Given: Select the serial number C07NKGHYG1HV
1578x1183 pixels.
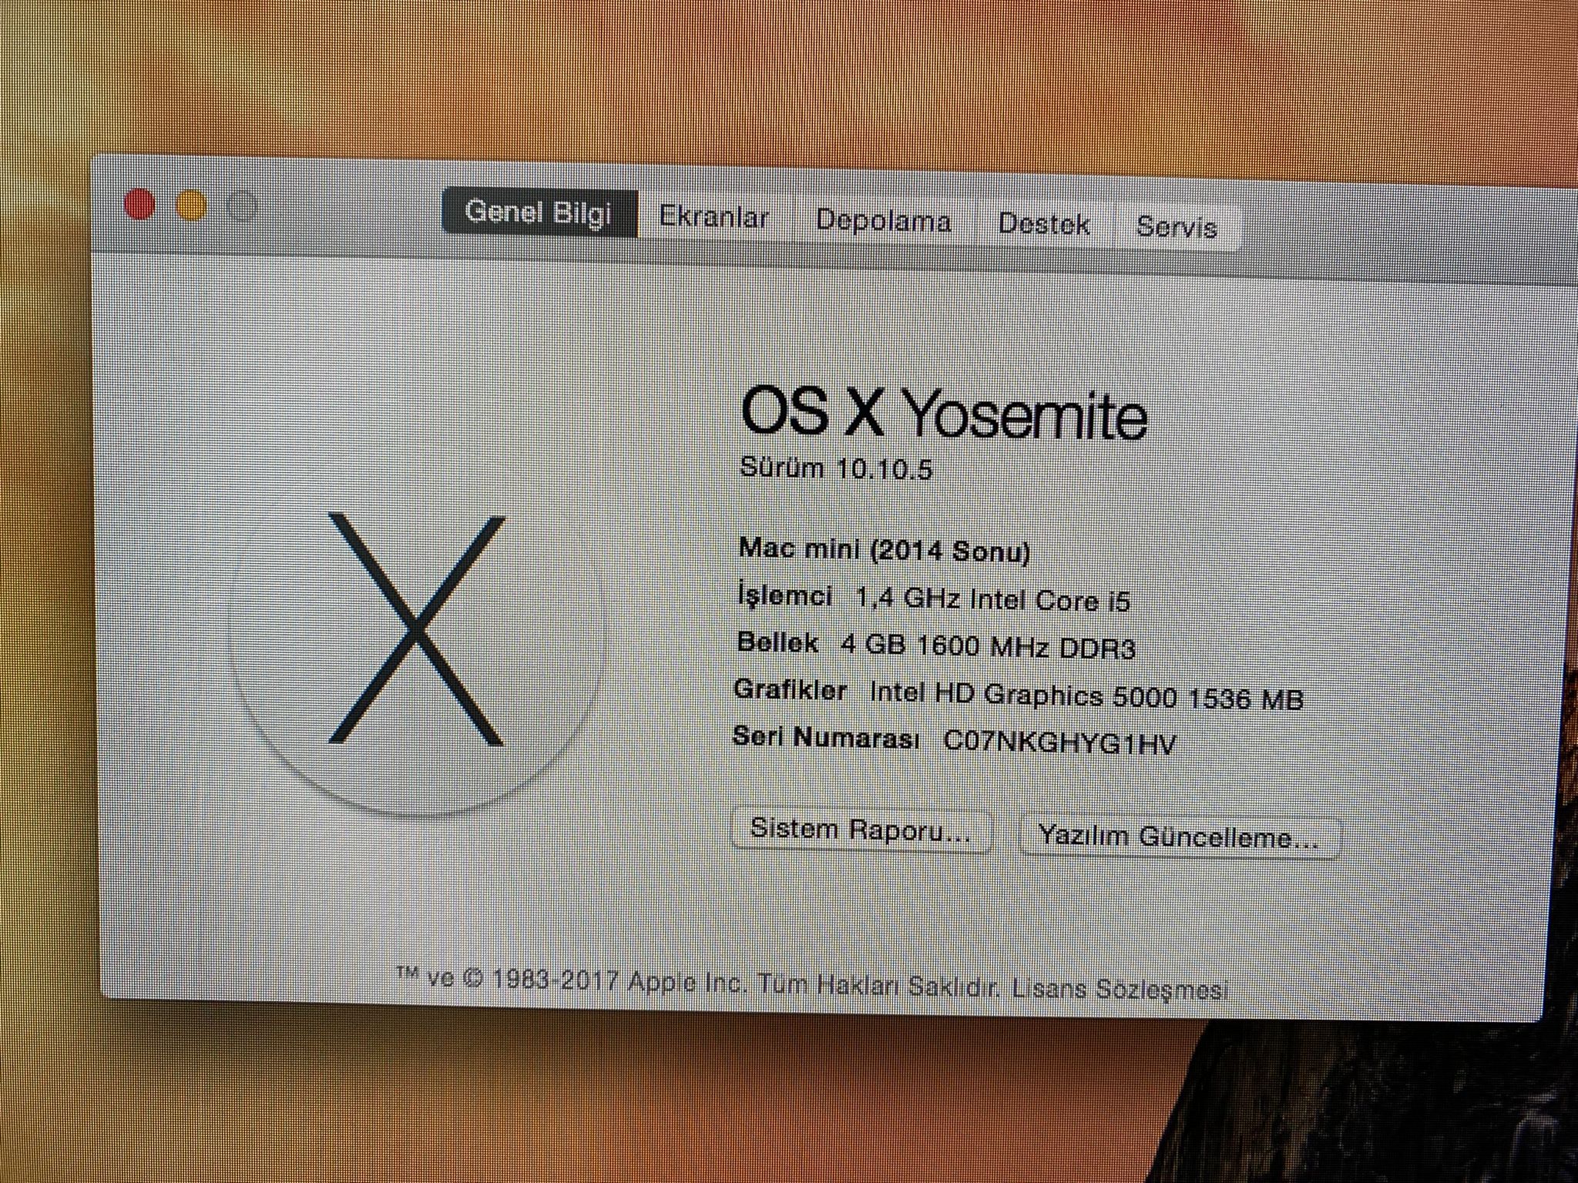Looking at the screenshot, I should pos(1060,742).
